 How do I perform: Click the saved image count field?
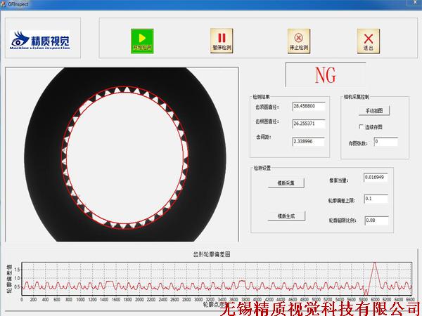coord(385,142)
